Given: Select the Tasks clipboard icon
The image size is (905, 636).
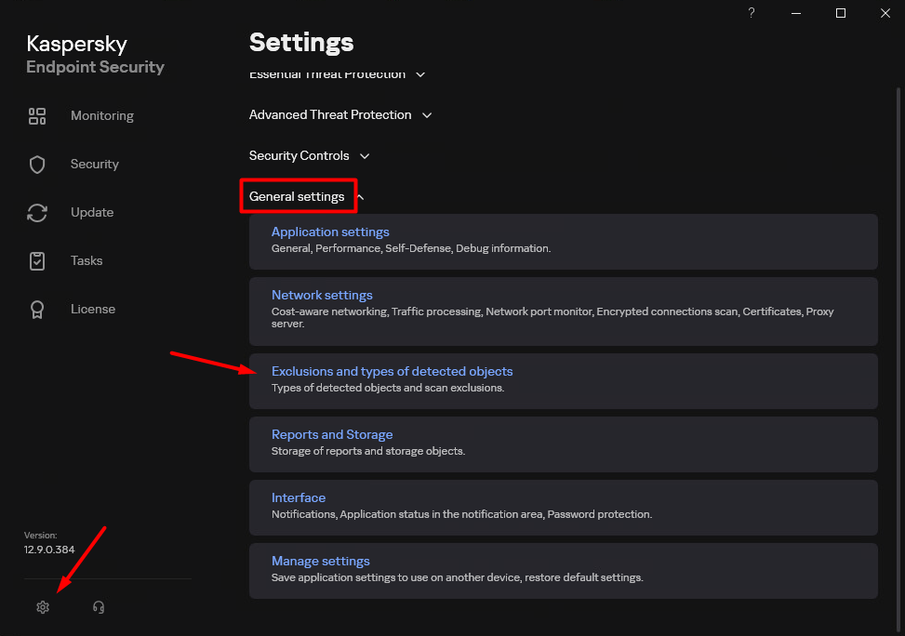Looking at the screenshot, I should click(x=37, y=260).
